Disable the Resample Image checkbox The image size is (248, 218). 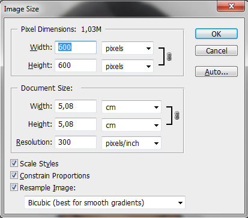pos(14,187)
